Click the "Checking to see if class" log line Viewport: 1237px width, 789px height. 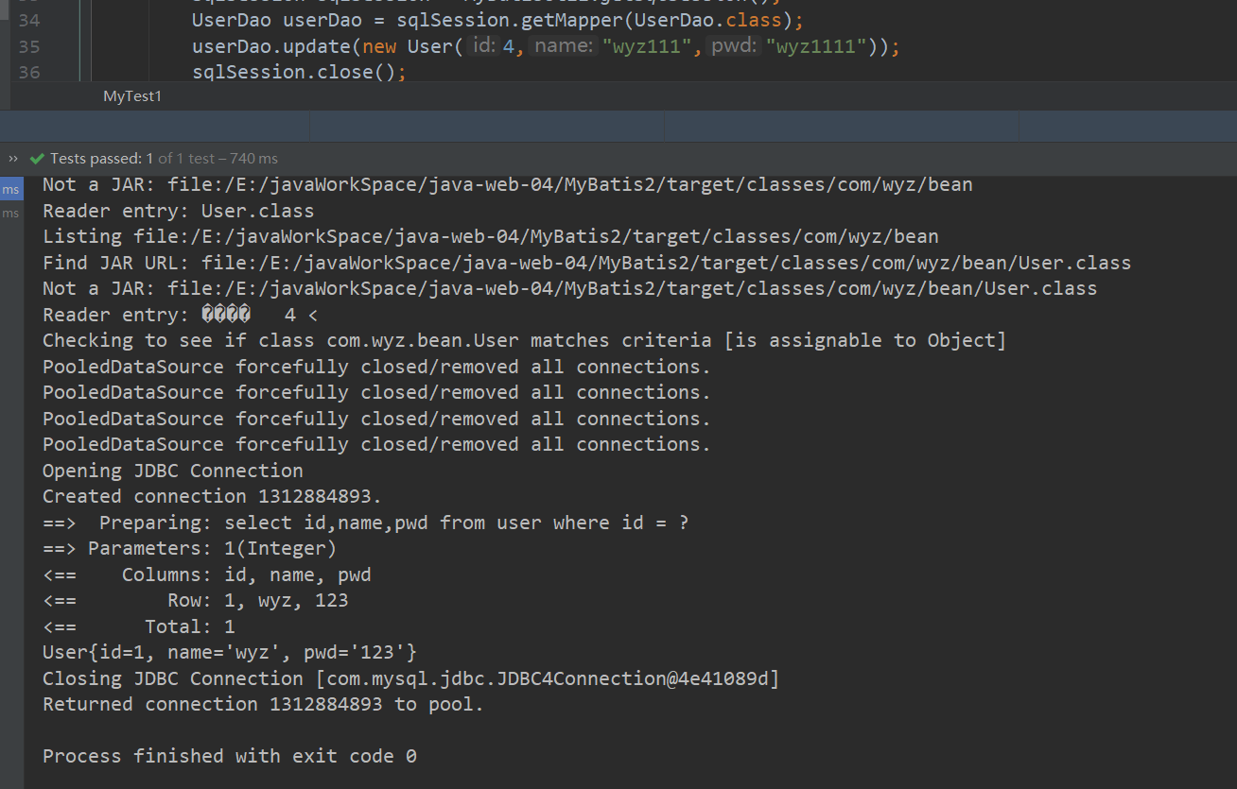click(x=525, y=340)
